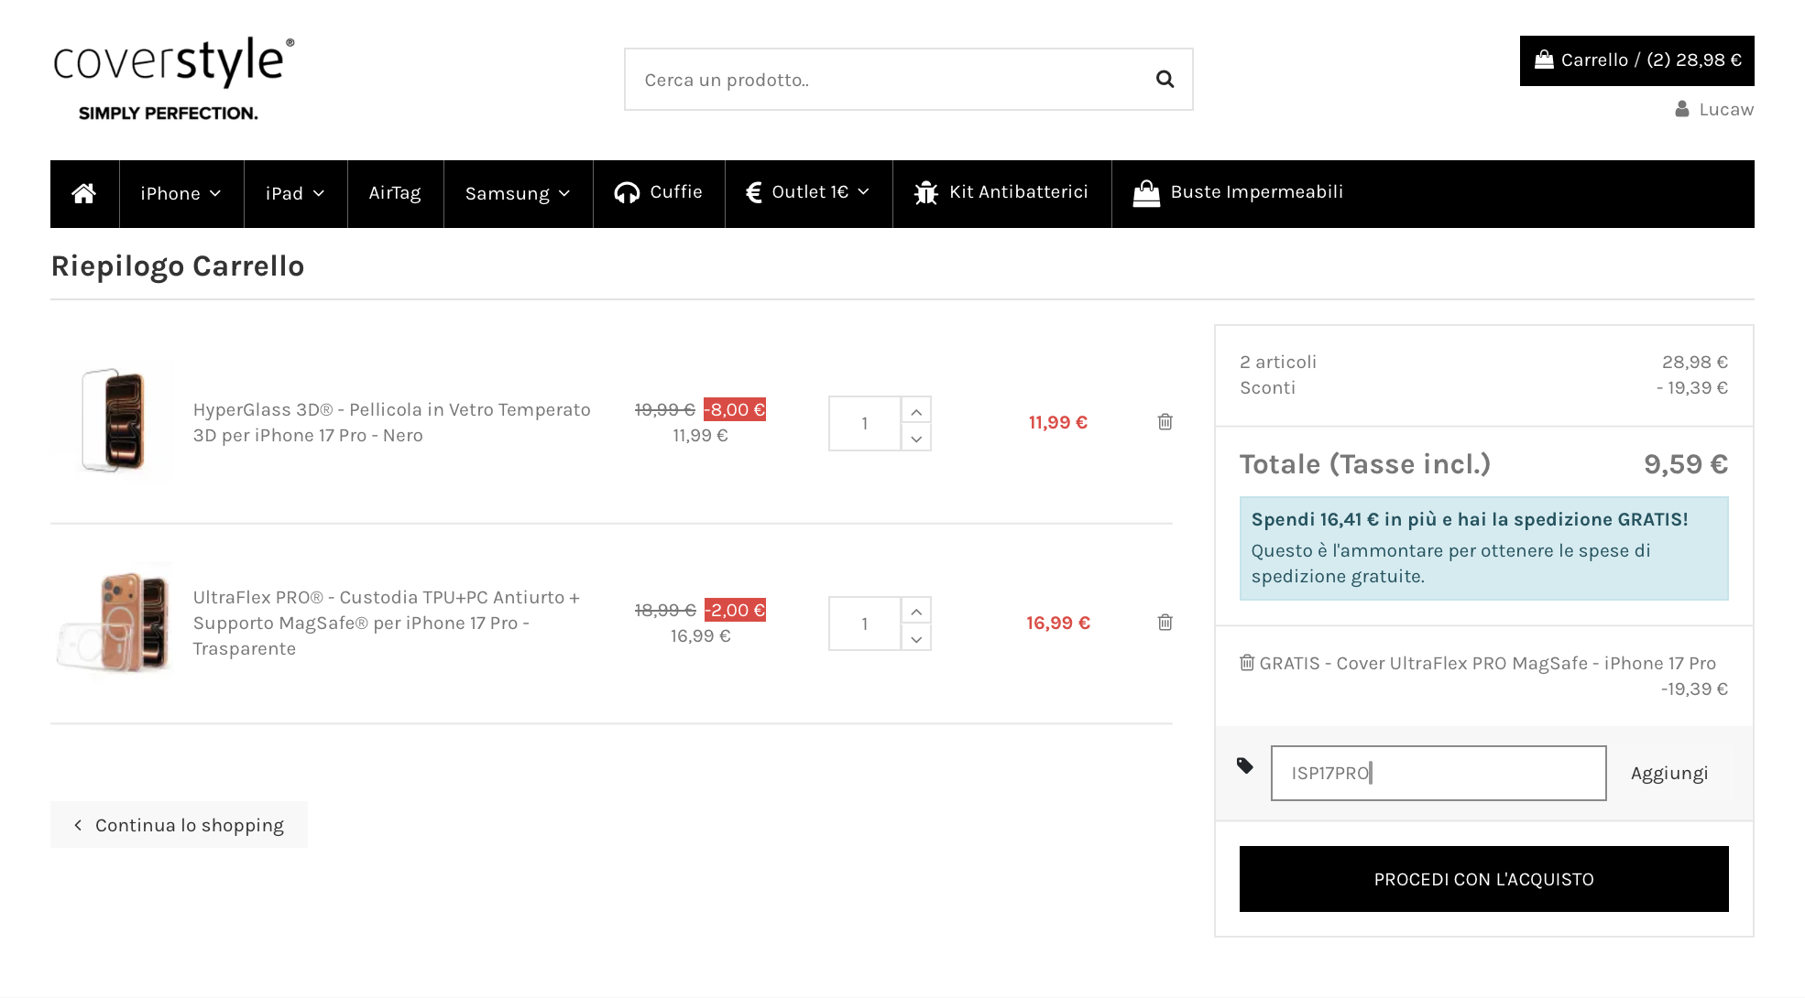This screenshot has width=1805, height=998.
Task: Decrease UltraFlex PRO quantity
Action: tap(916, 637)
